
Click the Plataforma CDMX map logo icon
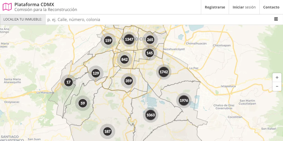[7, 7]
